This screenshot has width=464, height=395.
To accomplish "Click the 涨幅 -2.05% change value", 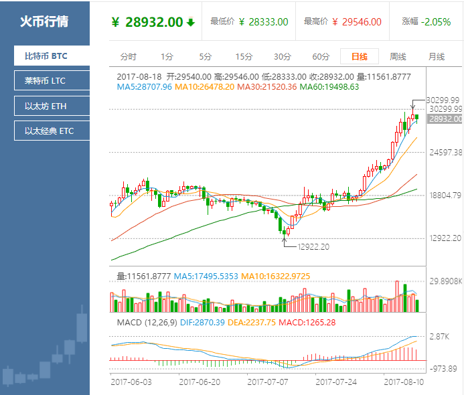I will click(436, 22).
